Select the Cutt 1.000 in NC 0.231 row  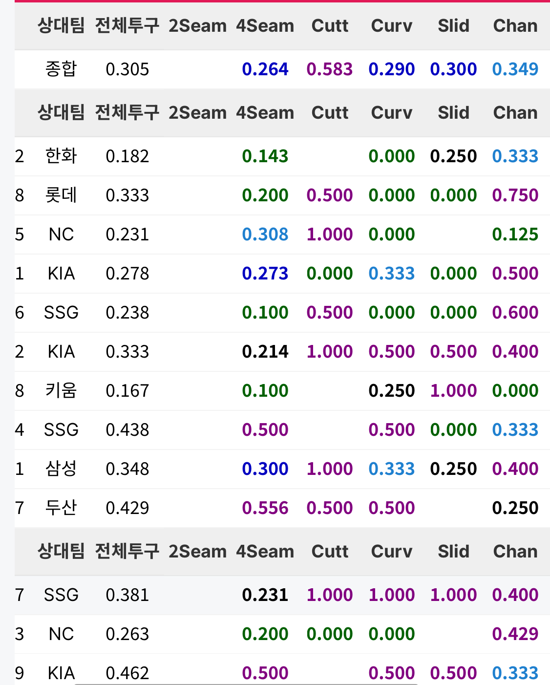[330, 235]
